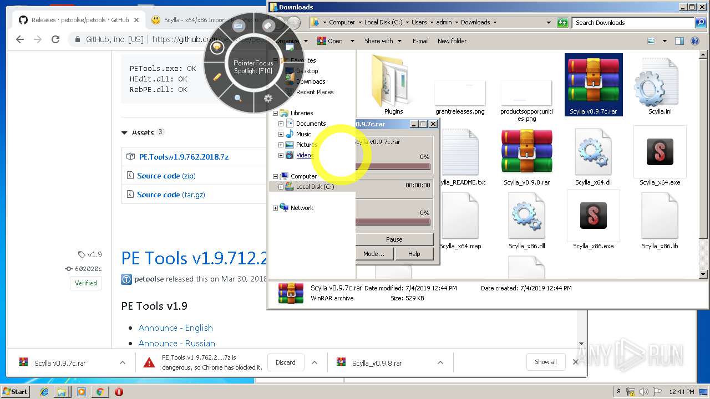Select PointerFocus keystroke keyboard icon

click(239, 26)
